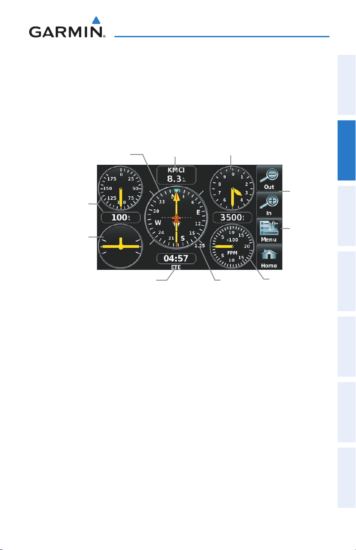
Task: Select the 100 kt ground speed readout
Action: click(x=121, y=218)
